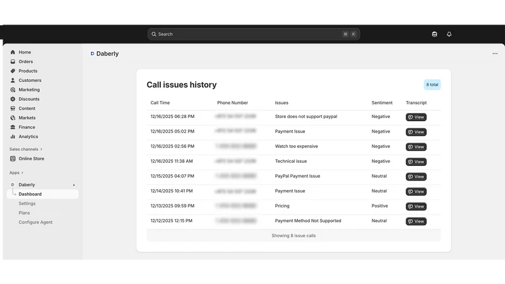Click the Transcript column header
Image resolution: width=505 pixels, height=284 pixels.
(416, 103)
